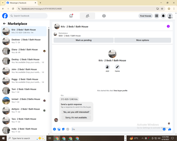This screenshot has height=141, width=177.
Task: Click the Add people icon
Action: point(107,67)
